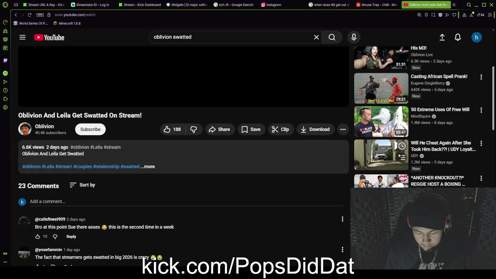The image size is (496, 279).
Task: Switch to 'Stream - Kick Dashboard' tab
Action: pos(139,5)
